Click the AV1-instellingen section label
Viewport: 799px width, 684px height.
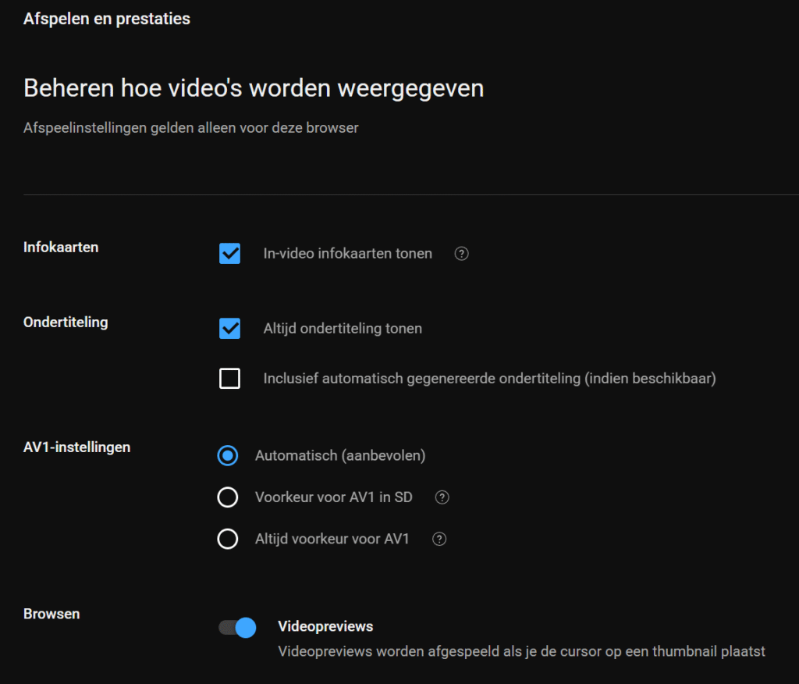coord(77,447)
